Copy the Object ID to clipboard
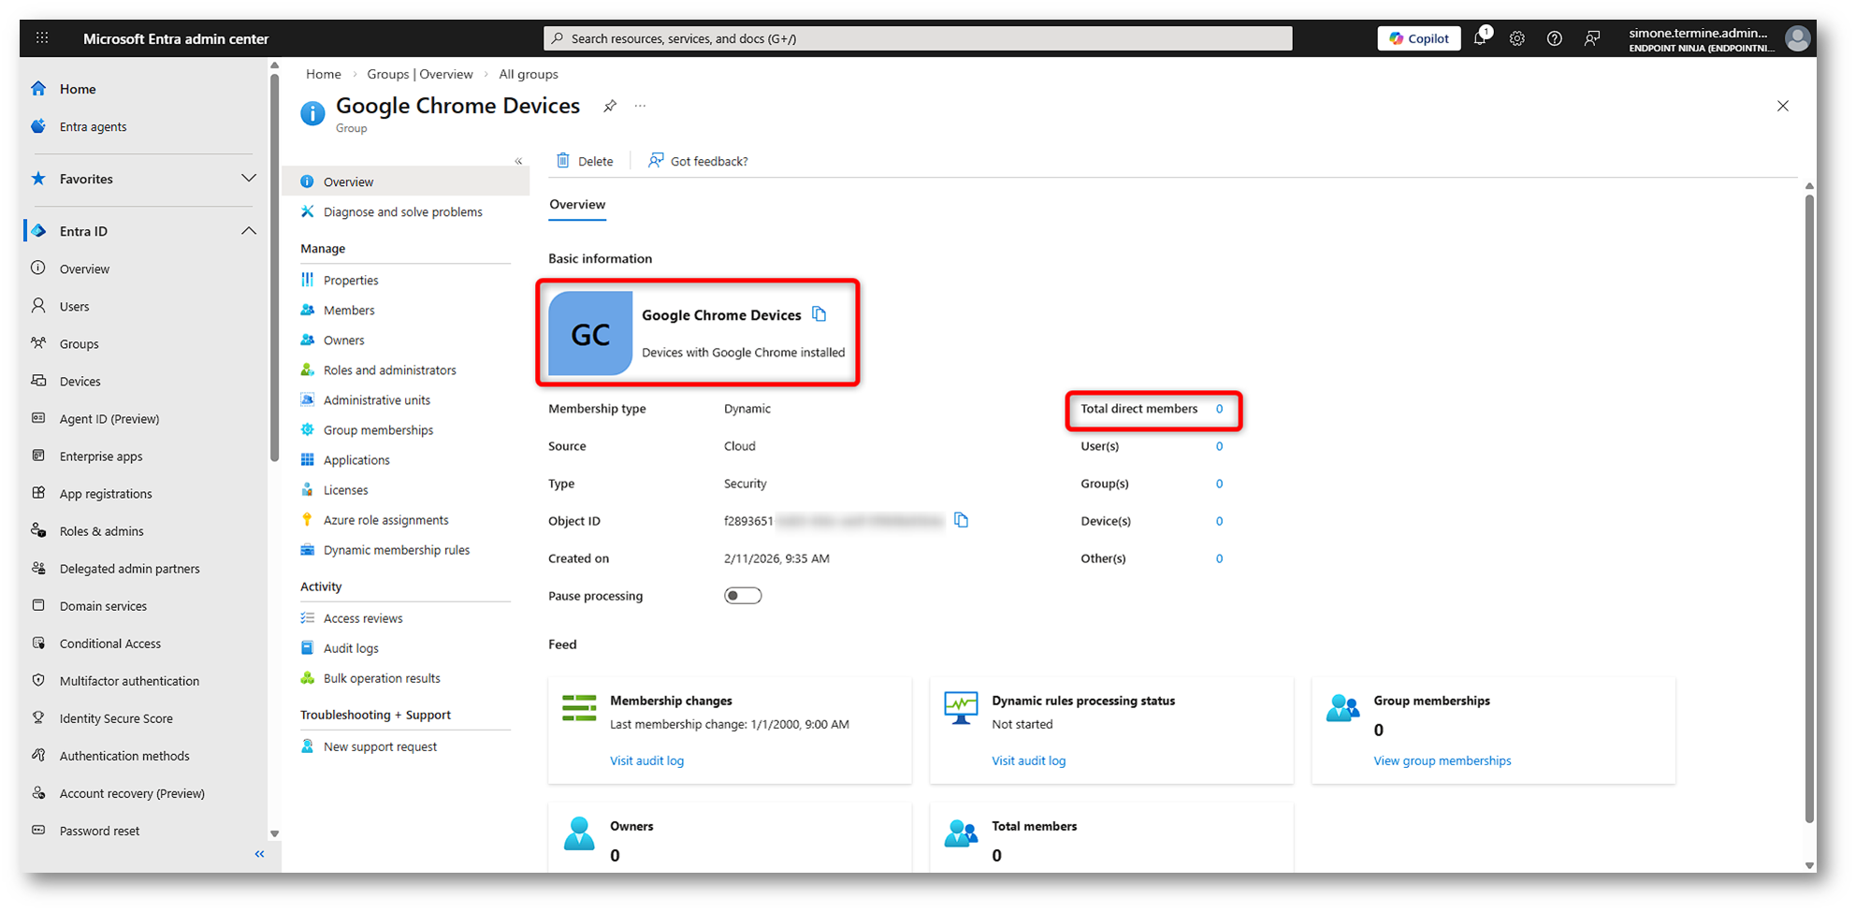The width and height of the screenshot is (1856, 912). coord(962,520)
